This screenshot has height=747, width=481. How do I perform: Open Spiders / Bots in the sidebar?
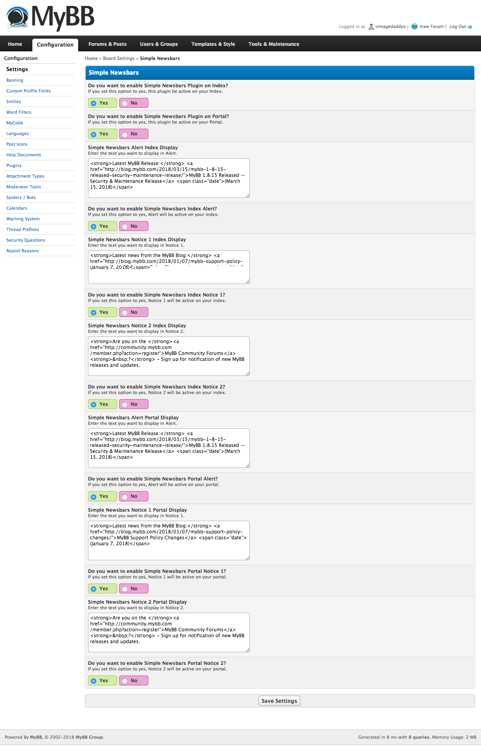[x=21, y=197]
